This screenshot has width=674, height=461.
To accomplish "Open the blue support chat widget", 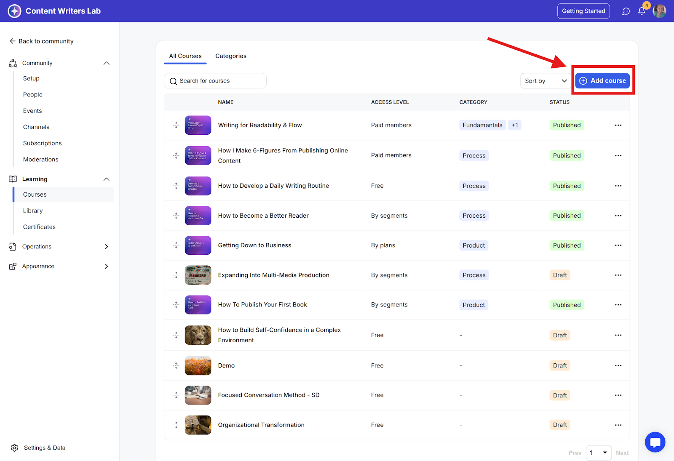I will pos(655,442).
